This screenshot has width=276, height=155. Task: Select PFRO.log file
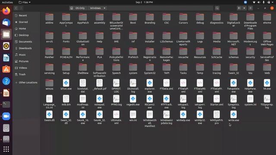pyautogui.click(x=116, y=100)
